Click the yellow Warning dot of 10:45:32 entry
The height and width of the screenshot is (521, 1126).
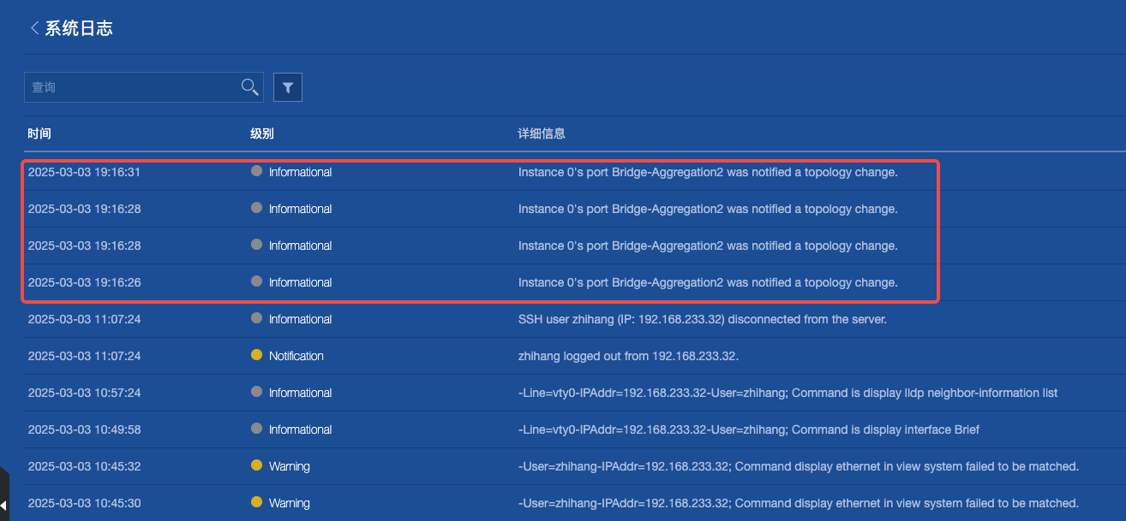point(256,465)
